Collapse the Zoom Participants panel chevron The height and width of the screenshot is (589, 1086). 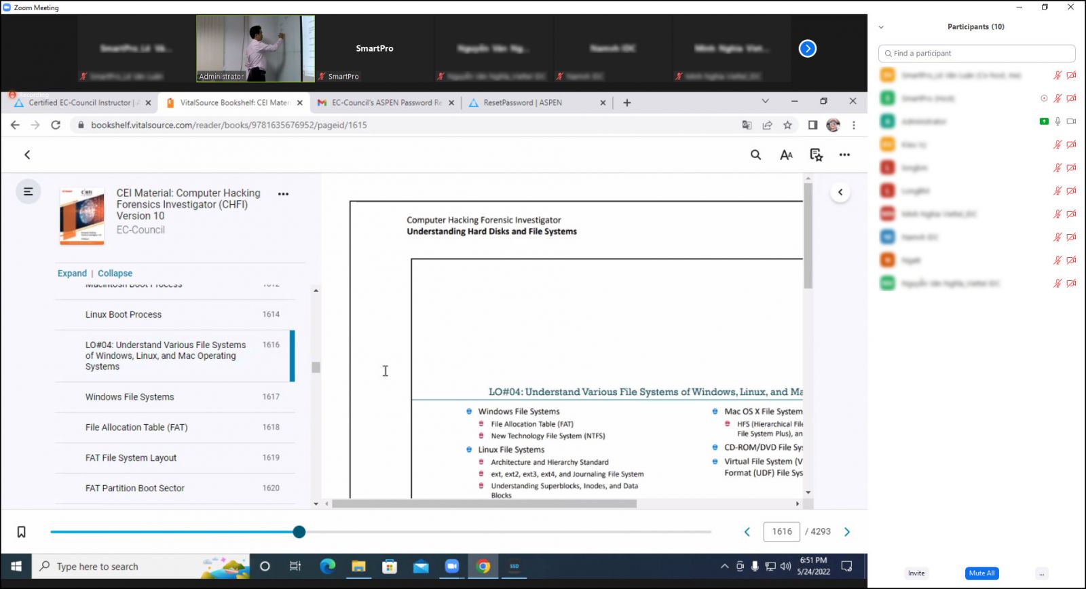[881, 27]
